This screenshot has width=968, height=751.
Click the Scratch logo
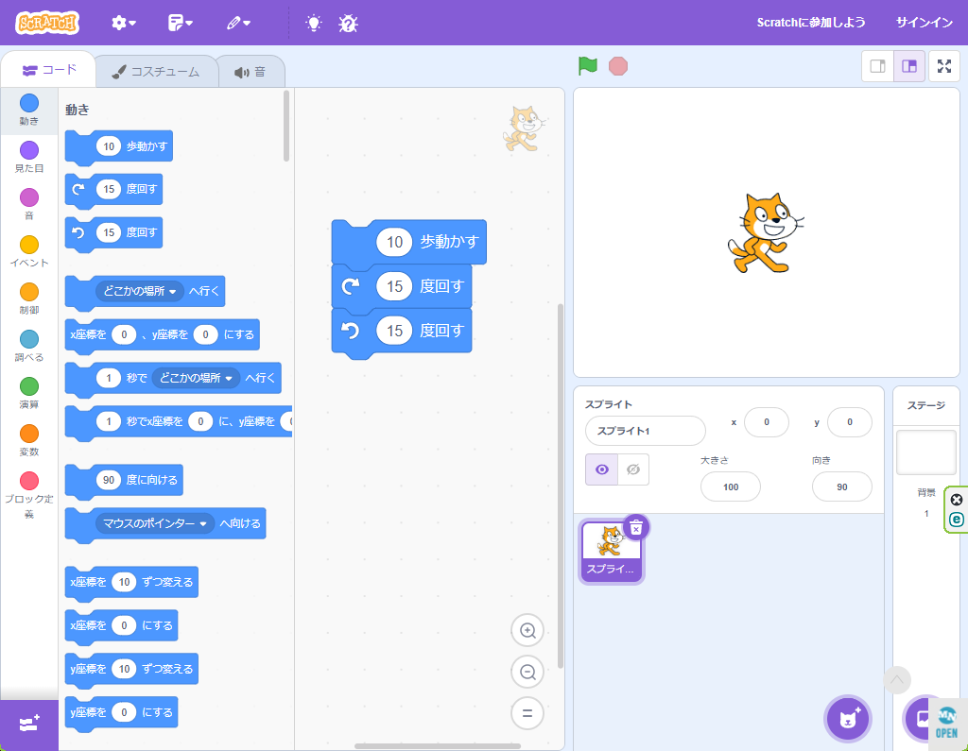[x=47, y=23]
